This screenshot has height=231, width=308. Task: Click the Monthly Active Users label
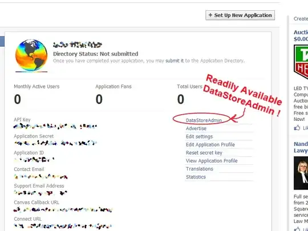37,87
